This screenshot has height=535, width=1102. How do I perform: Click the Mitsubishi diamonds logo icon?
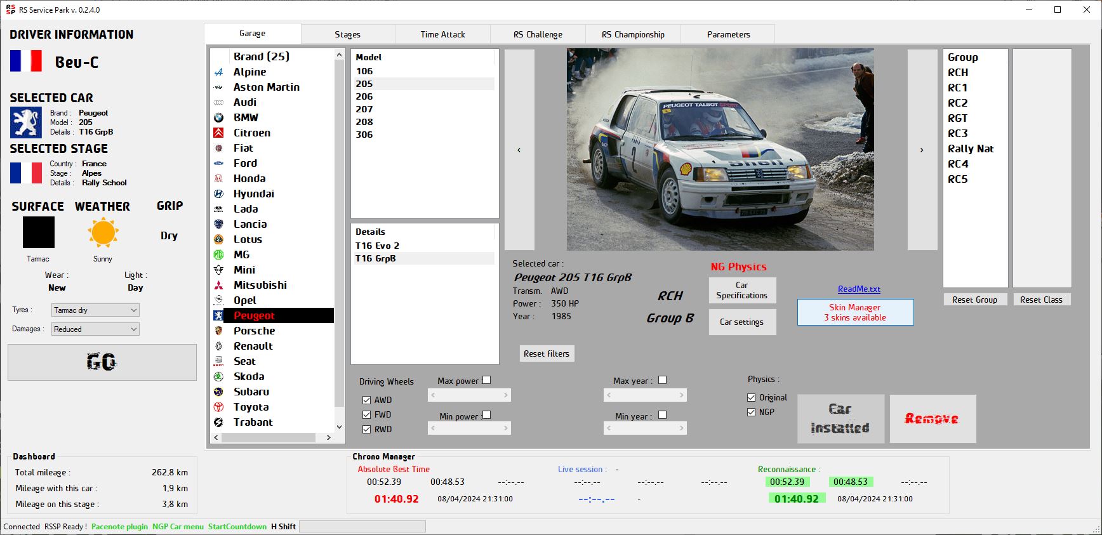(218, 285)
